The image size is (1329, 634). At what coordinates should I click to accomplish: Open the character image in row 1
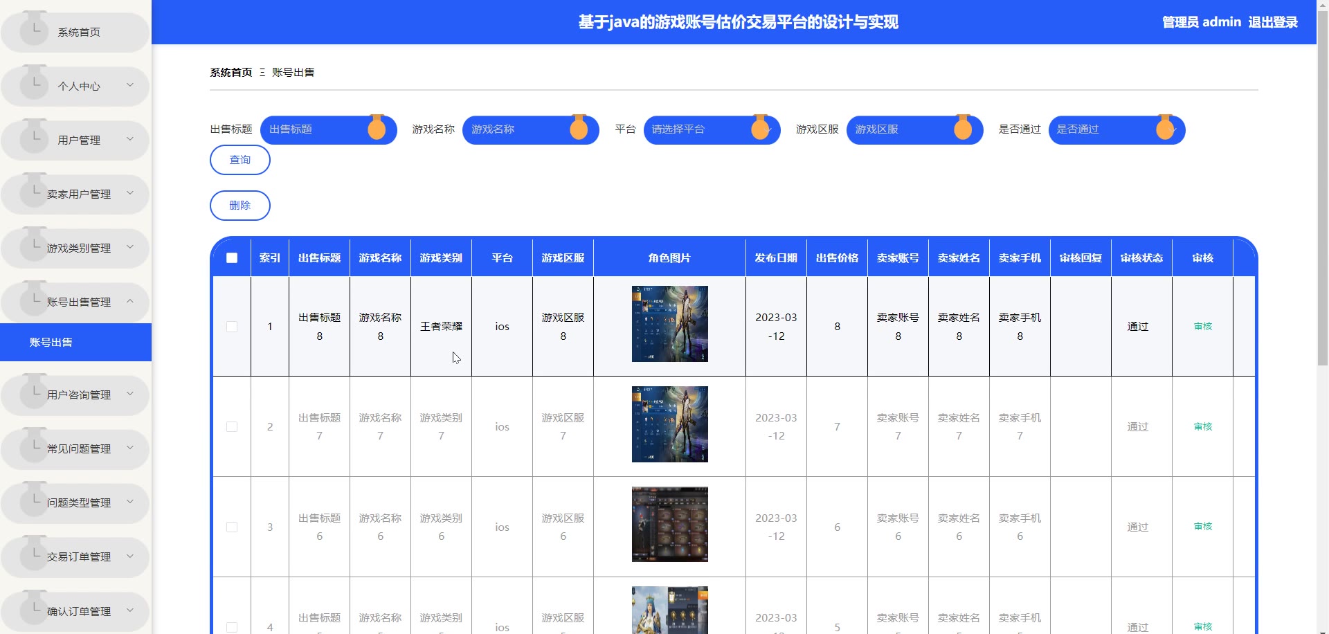[670, 324]
